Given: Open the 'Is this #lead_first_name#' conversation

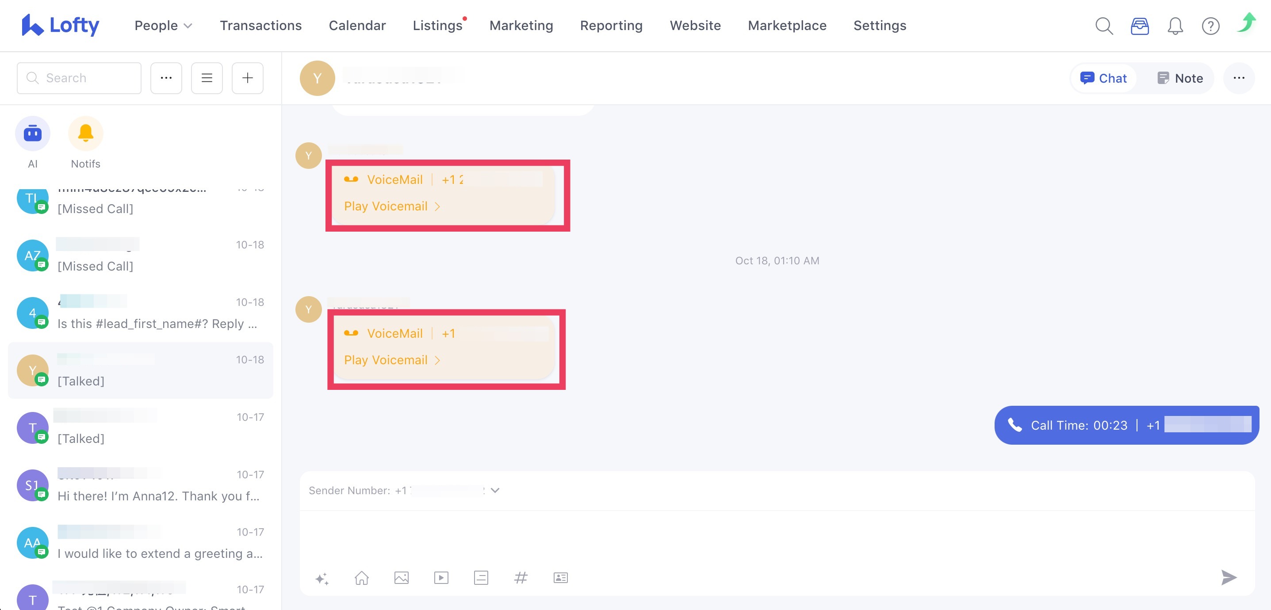Looking at the screenshot, I should tap(141, 313).
